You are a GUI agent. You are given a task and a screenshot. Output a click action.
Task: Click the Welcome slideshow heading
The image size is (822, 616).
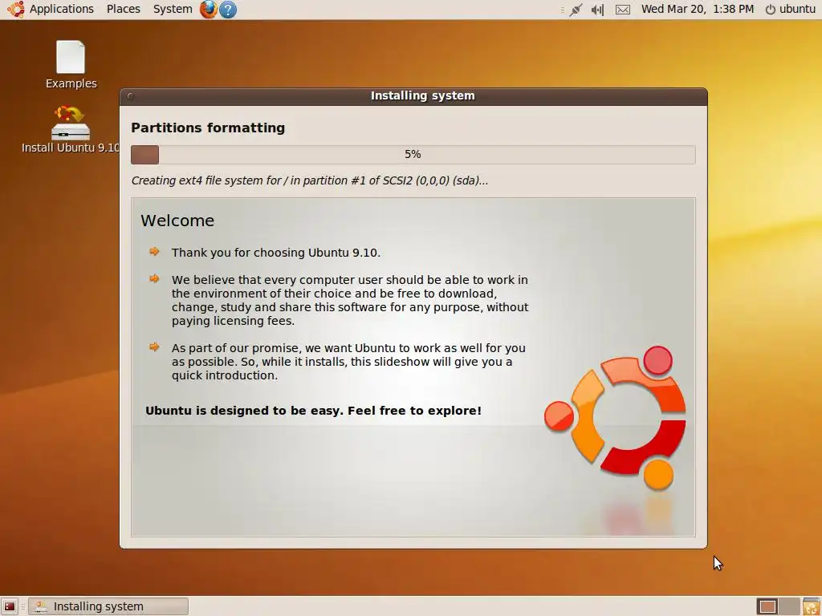coord(177,221)
